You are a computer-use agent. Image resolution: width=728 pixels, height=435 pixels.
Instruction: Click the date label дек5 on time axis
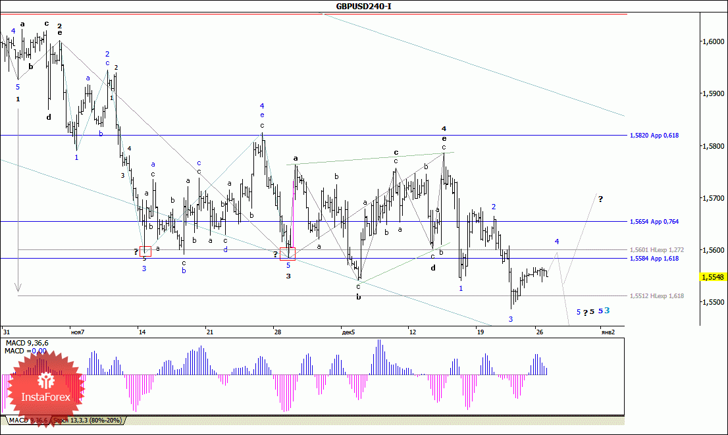pos(349,332)
